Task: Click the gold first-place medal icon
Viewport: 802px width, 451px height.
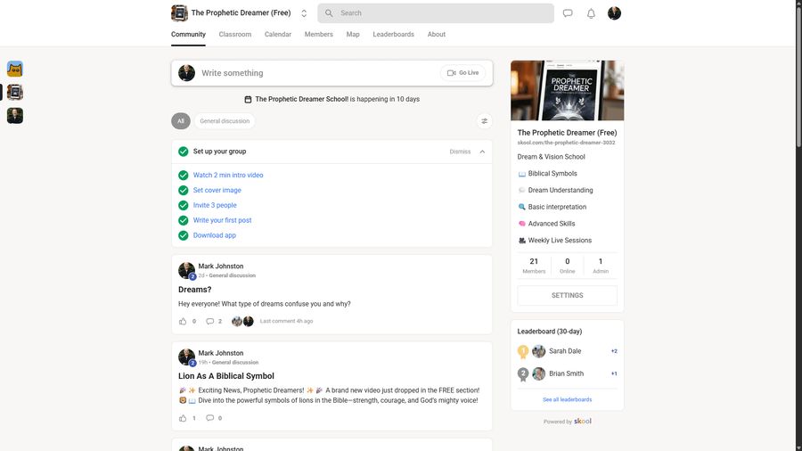Action: click(523, 352)
